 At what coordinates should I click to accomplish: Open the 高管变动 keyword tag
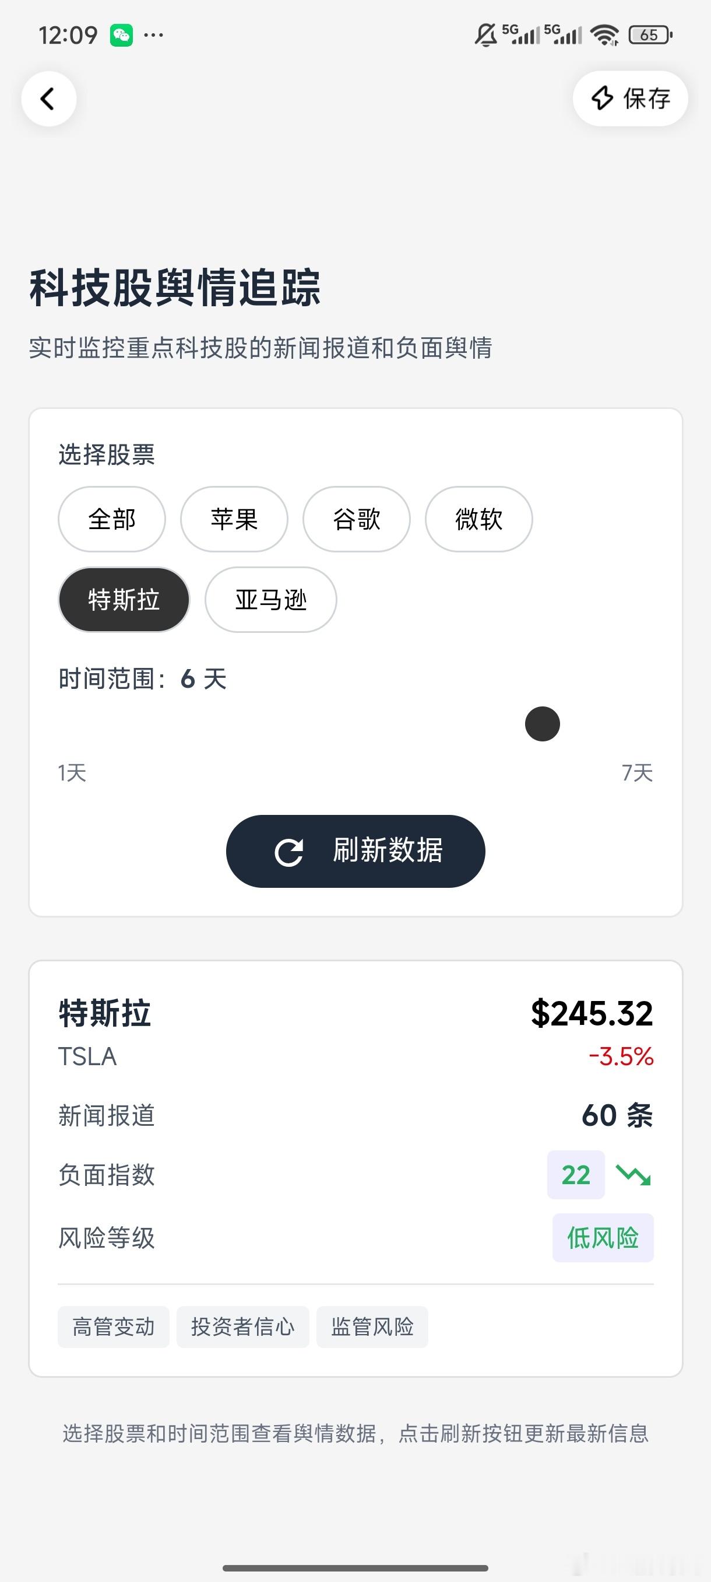114,1327
